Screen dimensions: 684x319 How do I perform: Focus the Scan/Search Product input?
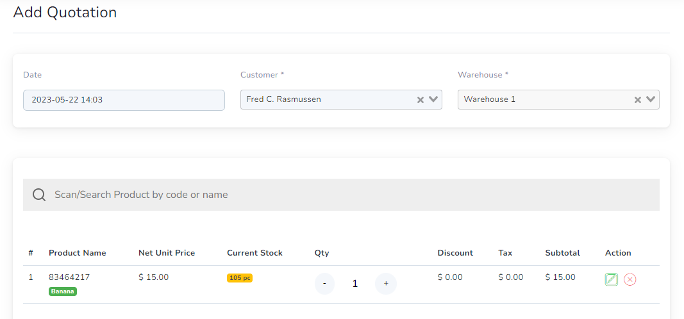pos(341,194)
